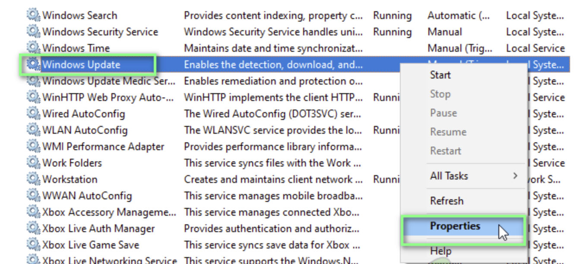Click Local Service in Windows Time row
This screenshot has width=583, height=264.
[535, 48]
